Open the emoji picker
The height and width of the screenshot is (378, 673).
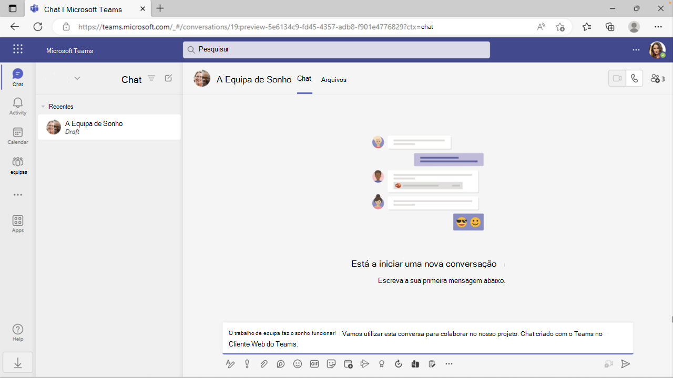coord(298,364)
